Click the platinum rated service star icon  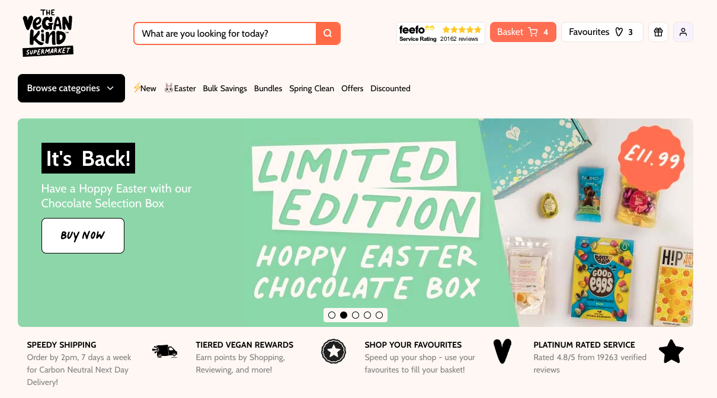671,351
